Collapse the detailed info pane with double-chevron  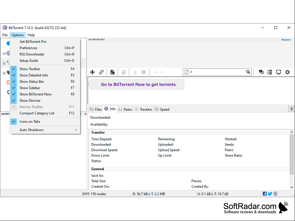point(292,109)
